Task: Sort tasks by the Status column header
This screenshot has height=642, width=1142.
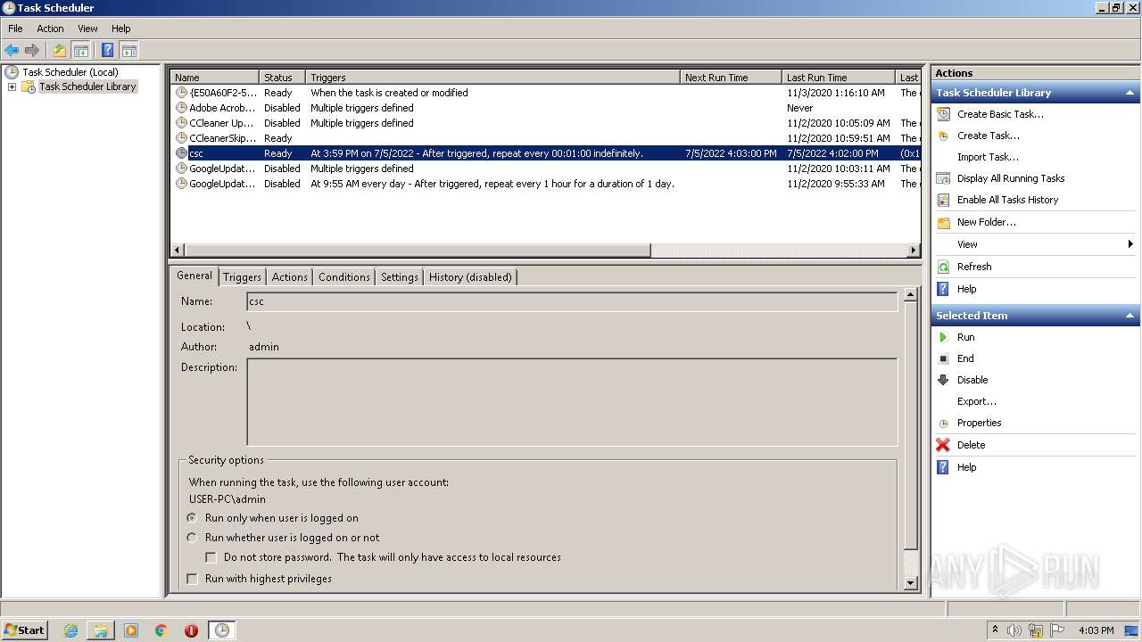Action: 282,78
